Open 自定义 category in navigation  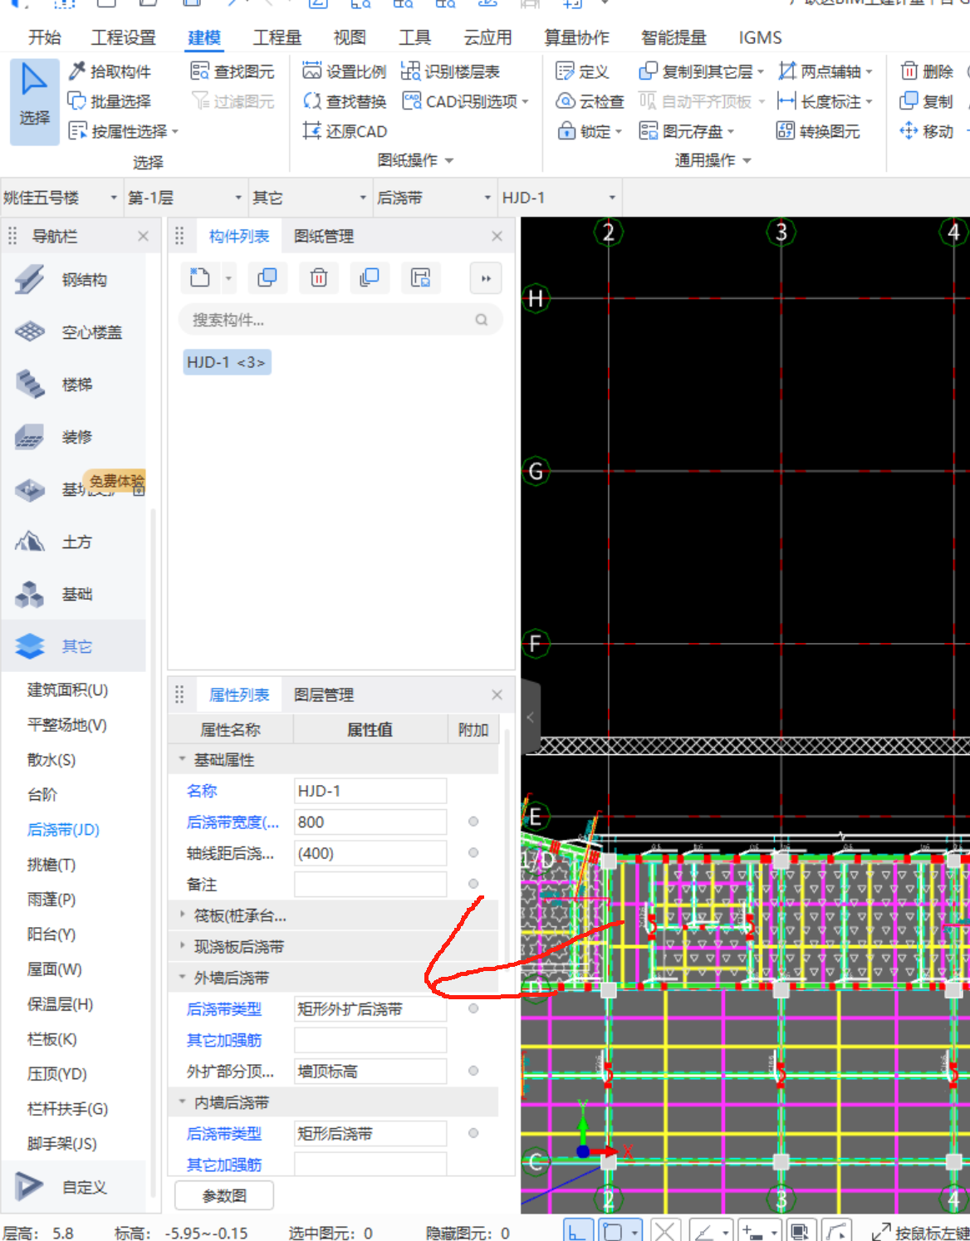pos(73,1187)
